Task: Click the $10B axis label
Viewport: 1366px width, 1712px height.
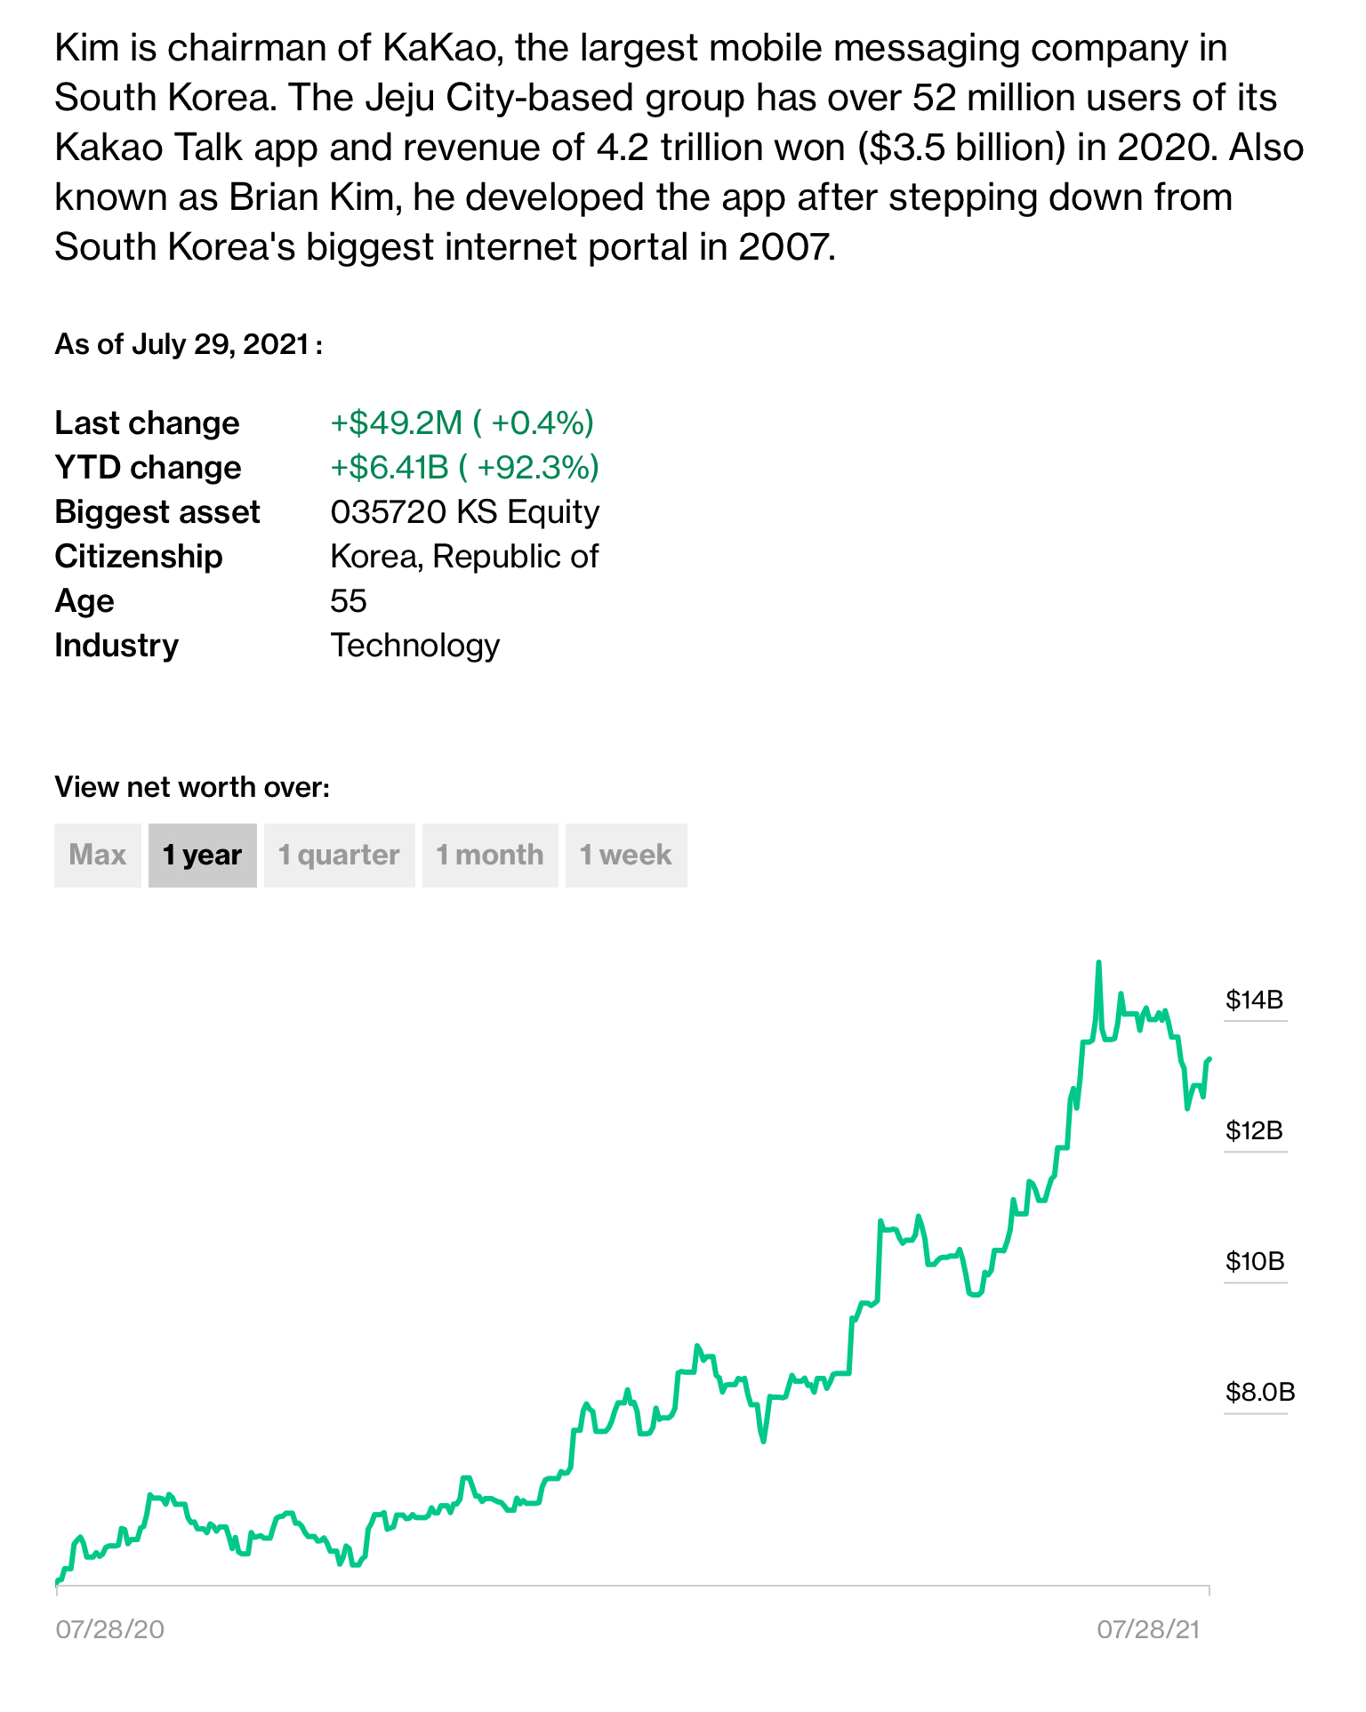Action: [x=1254, y=1262]
